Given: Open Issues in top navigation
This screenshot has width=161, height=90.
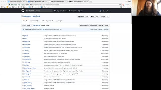Looking at the screenshot, I should [x=65, y=11].
